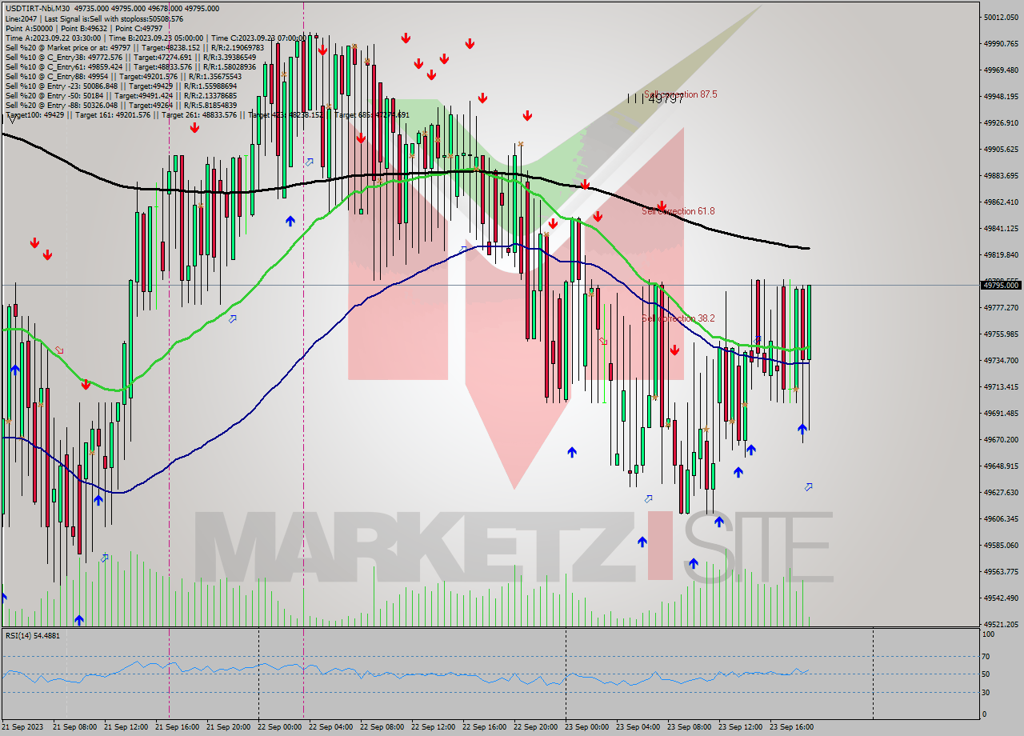Screen dimensions: 1024x736
Task: Click the '23 Sep 16:00' time axis label
Action: tap(791, 727)
